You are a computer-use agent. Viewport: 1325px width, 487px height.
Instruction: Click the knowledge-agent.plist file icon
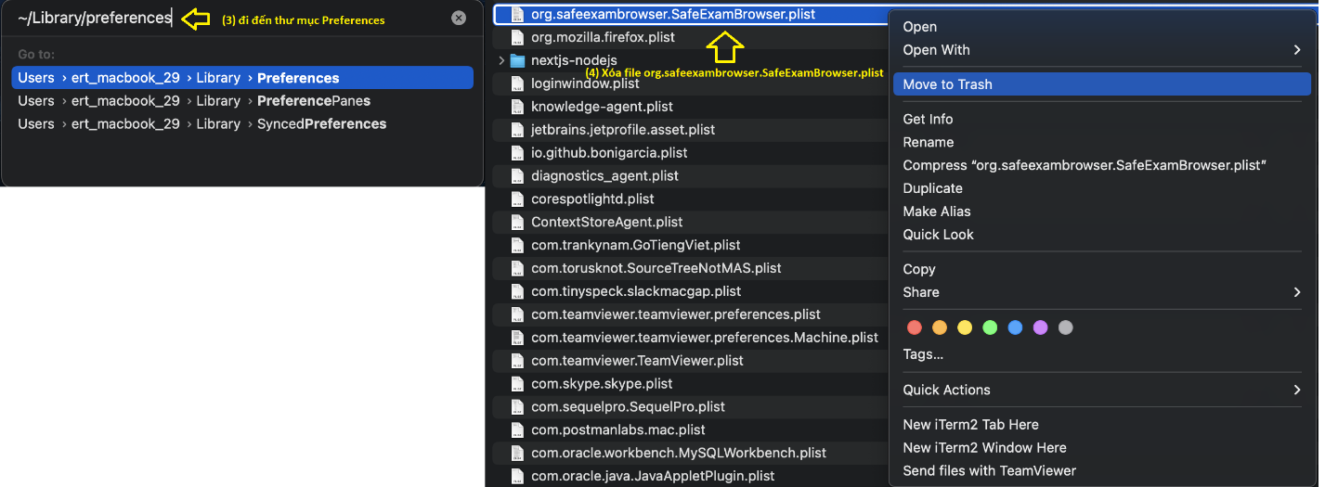click(x=517, y=107)
